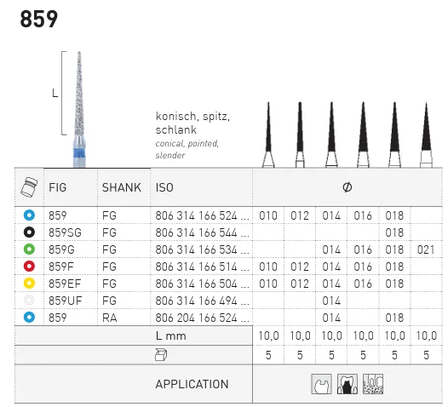448x407 pixels.
Task: Click the L mm row label
Action: pyautogui.click(x=171, y=335)
